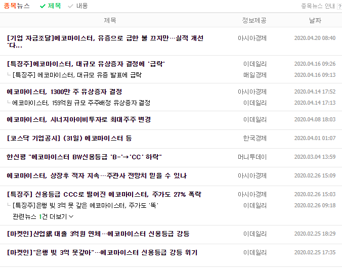The image size is (342, 272).
Task: Select date 2020.02.26 15:09
Action: click(315, 175)
